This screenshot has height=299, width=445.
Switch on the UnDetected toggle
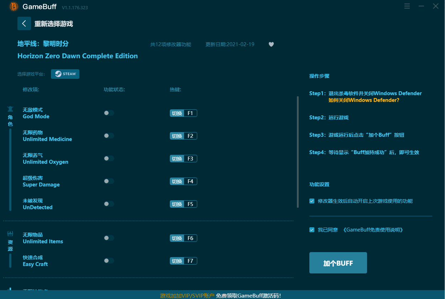click(x=109, y=204)
